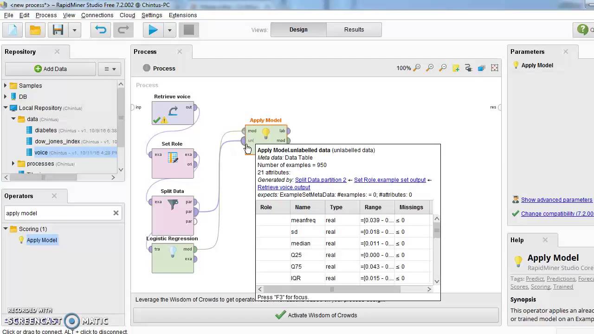Image resolution: width=594 pixels, height=334 pixels.
Task: Zoom in on the process canvas
Action: coord(430,68)
